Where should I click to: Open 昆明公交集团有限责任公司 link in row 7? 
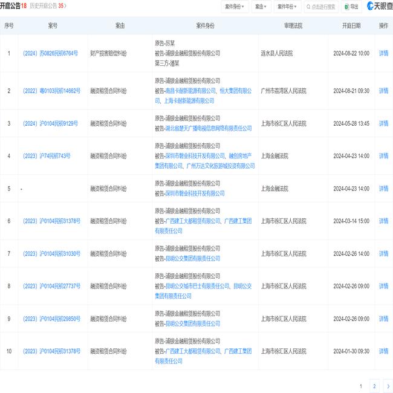[193, 259]
